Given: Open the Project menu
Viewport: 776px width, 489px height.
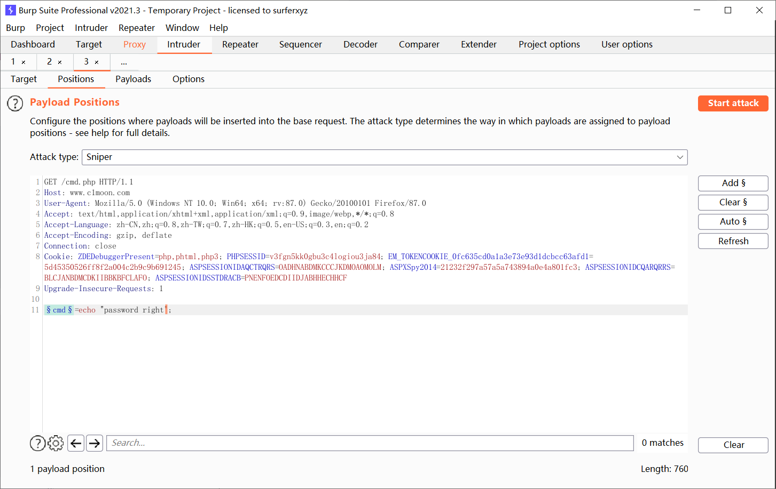Looking at the screenshot, I should 50,28.
